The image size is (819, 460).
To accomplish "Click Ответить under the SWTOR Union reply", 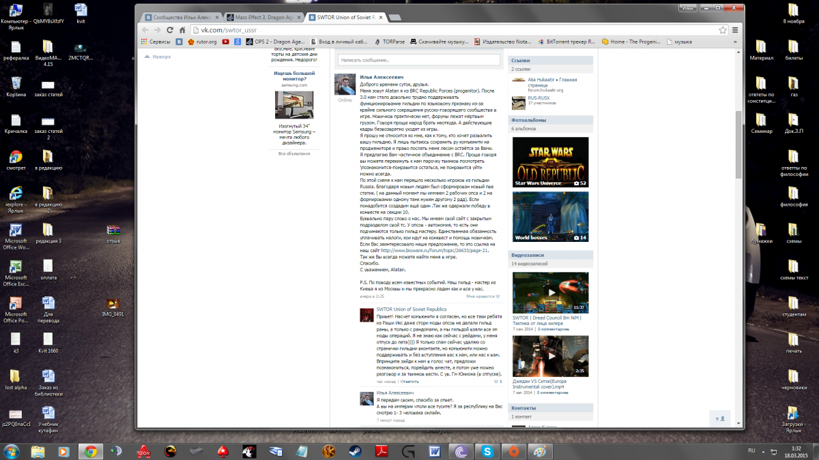I will tap(409, 382).
